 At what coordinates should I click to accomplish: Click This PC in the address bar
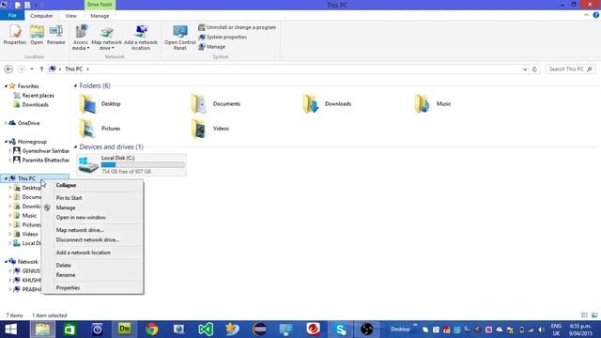pyautogui.click(x=73, y=69)
